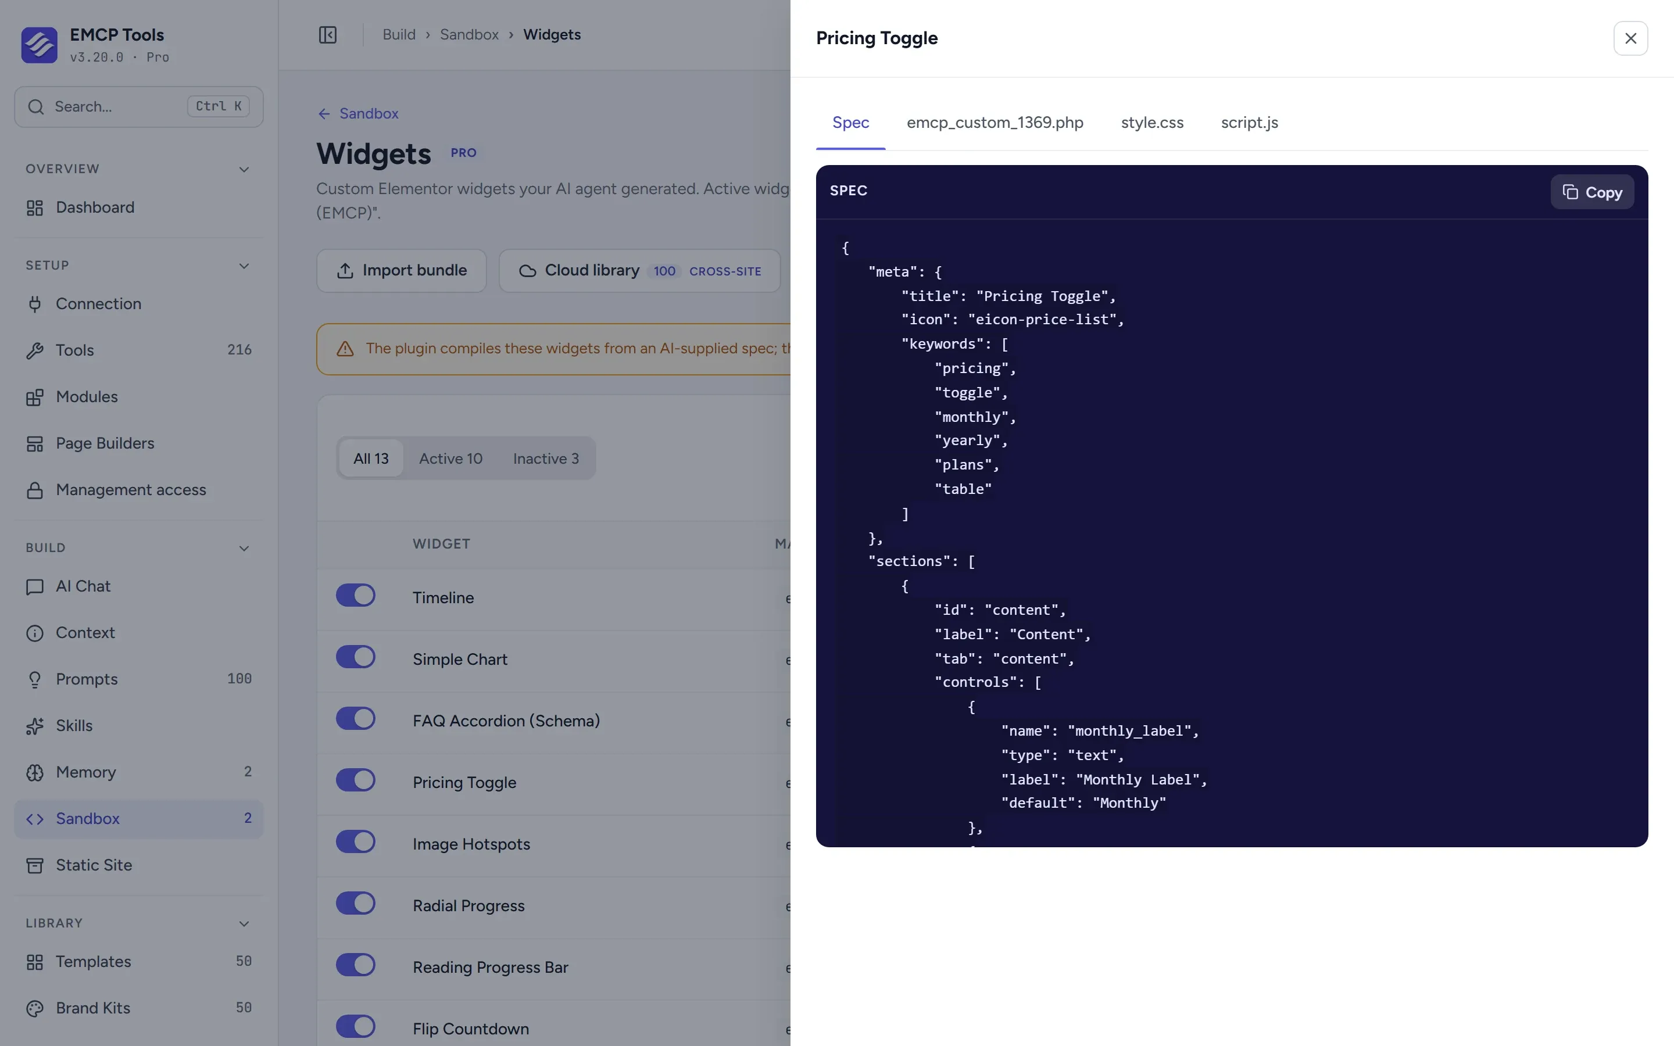The image size is (1674, 1046).
Task: Turn off the Radial Progress toggle
Action: (x=356, y=904)
